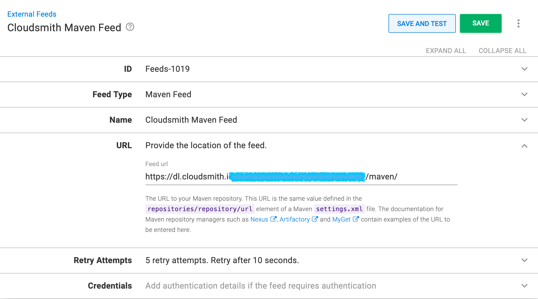Click Collapse All sections
The image size is (538, 299).
502,51
